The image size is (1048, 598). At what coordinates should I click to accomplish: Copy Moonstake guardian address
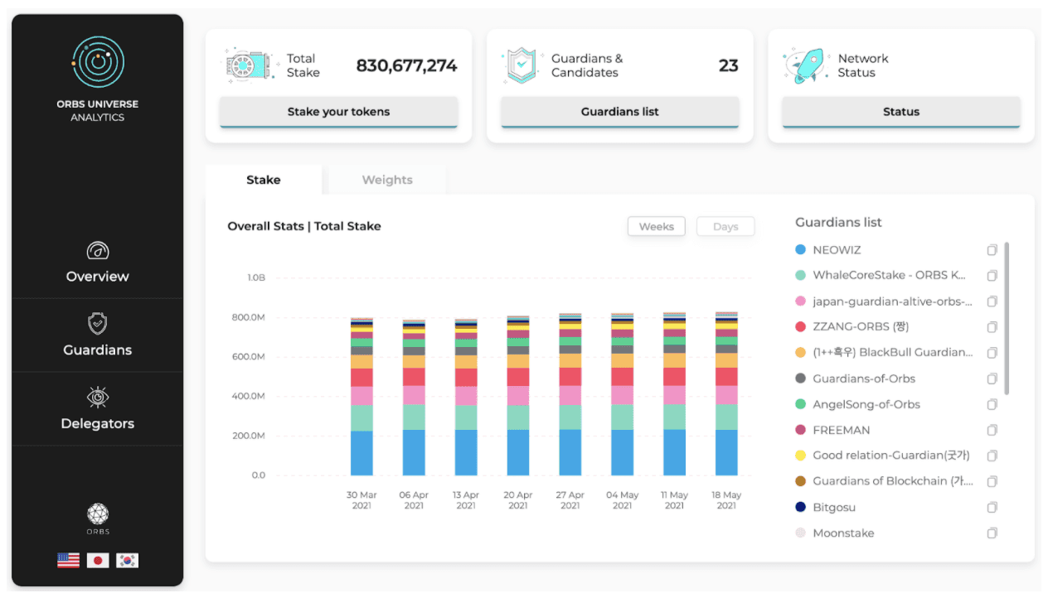(992, 533)
